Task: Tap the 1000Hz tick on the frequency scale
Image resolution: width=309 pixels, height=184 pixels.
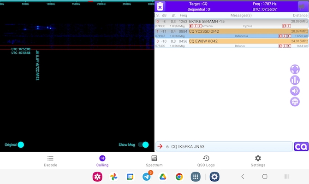Action: coord(51,4)
